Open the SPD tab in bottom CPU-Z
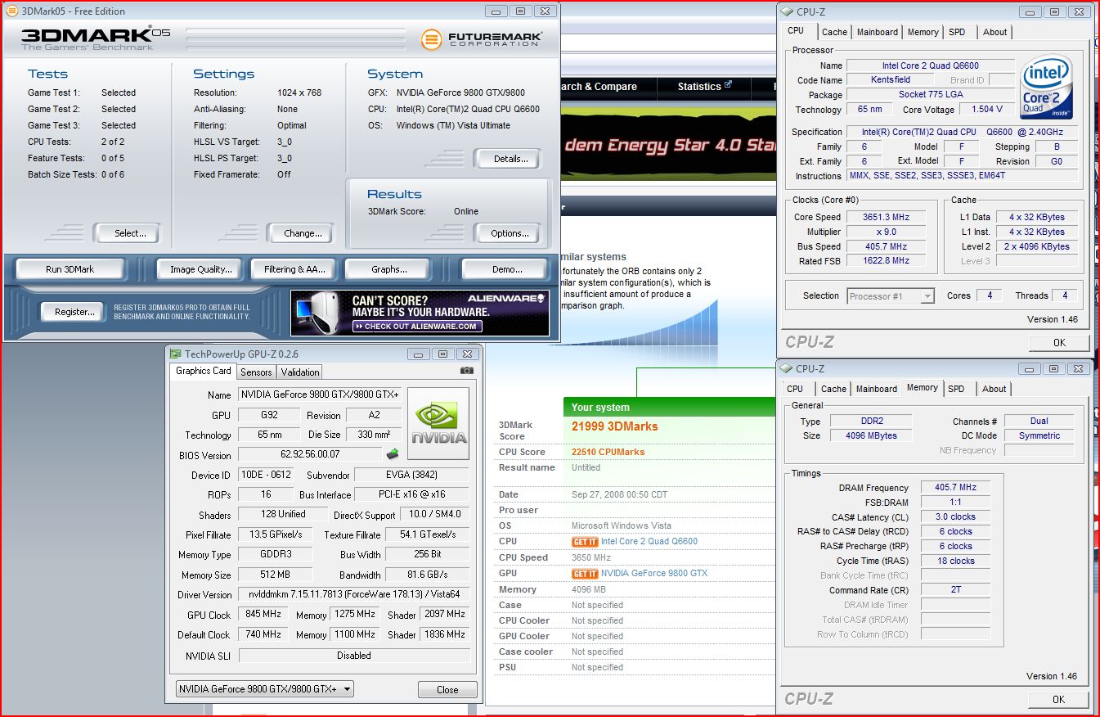This screenshot has width=1100, height=717. (x=957, y=389)
